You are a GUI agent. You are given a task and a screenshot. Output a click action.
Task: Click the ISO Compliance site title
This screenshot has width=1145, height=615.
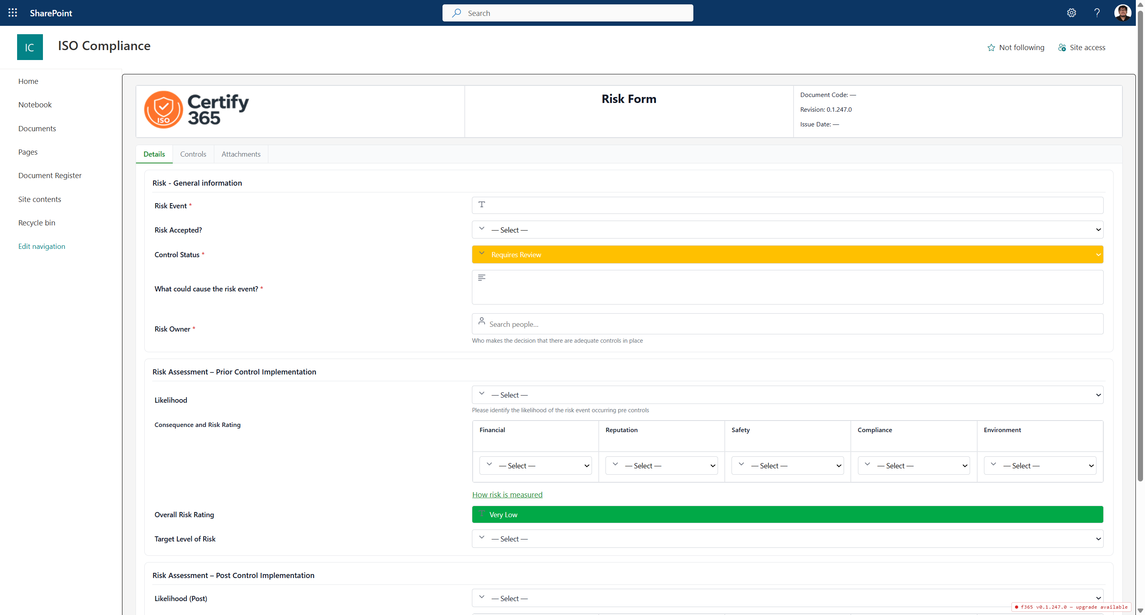(104, 46)
